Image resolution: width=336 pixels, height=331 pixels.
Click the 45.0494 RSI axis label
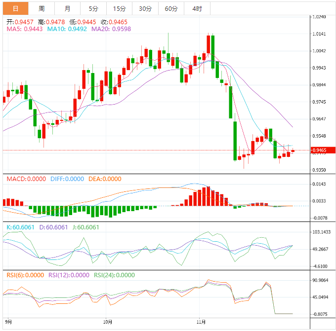[320, 297]
